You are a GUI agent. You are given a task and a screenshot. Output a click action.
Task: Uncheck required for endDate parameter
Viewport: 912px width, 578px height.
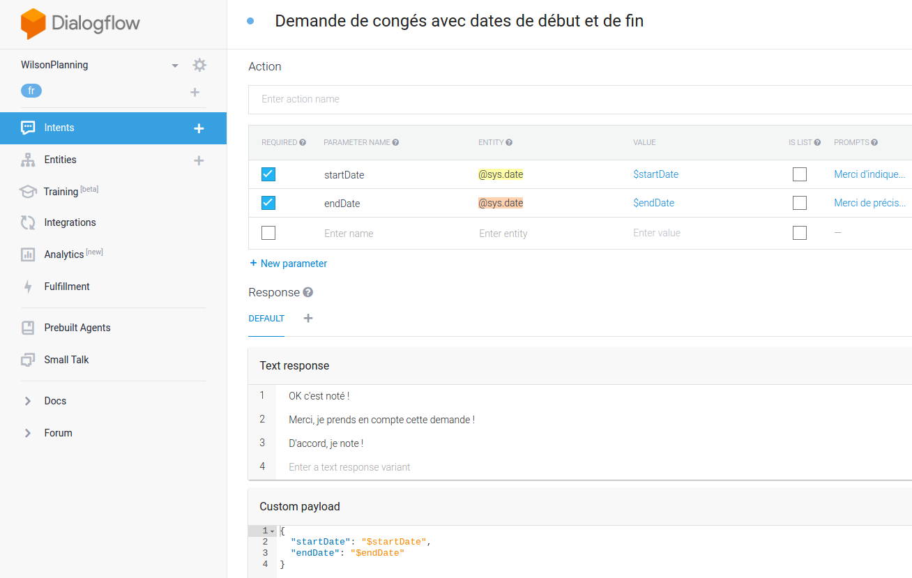[268, 203]
